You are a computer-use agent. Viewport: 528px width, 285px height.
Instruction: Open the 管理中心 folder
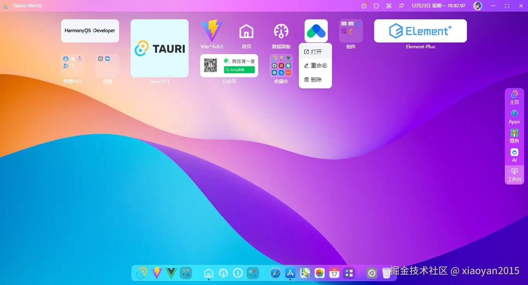(73, 66)
